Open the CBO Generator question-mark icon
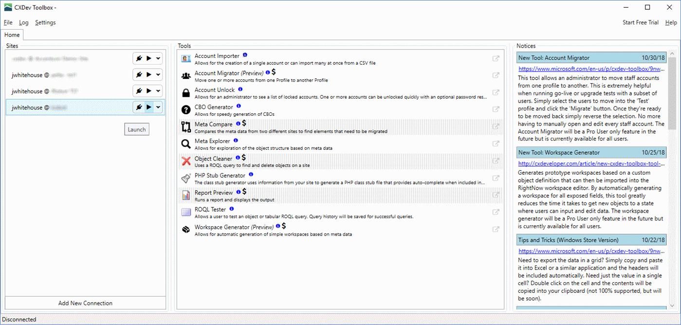This screenshot has width=681, height=325. coord(185,109)
